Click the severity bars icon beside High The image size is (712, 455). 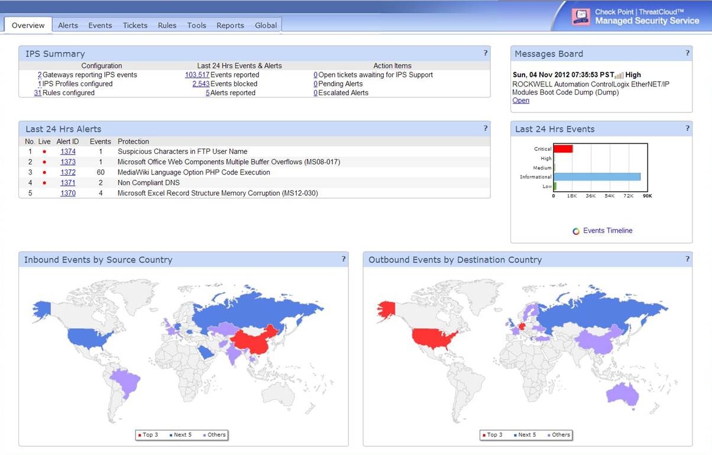pos(619,75)
